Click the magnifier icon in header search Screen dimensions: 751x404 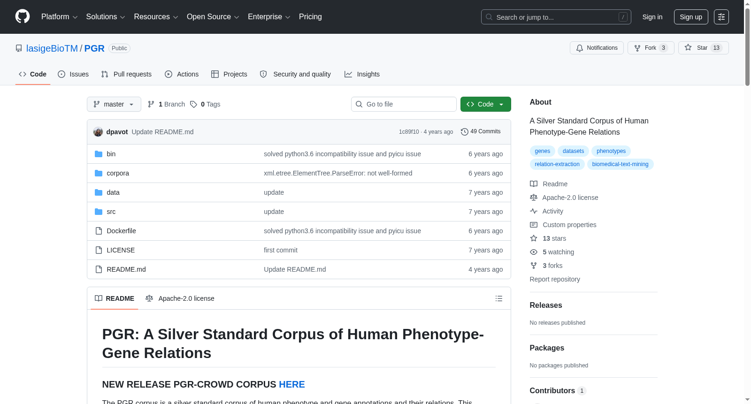point(489,17)
